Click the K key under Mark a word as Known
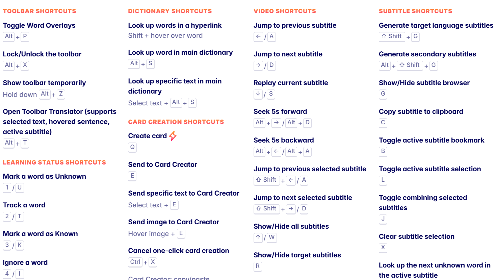 click(x=20, y=245)
